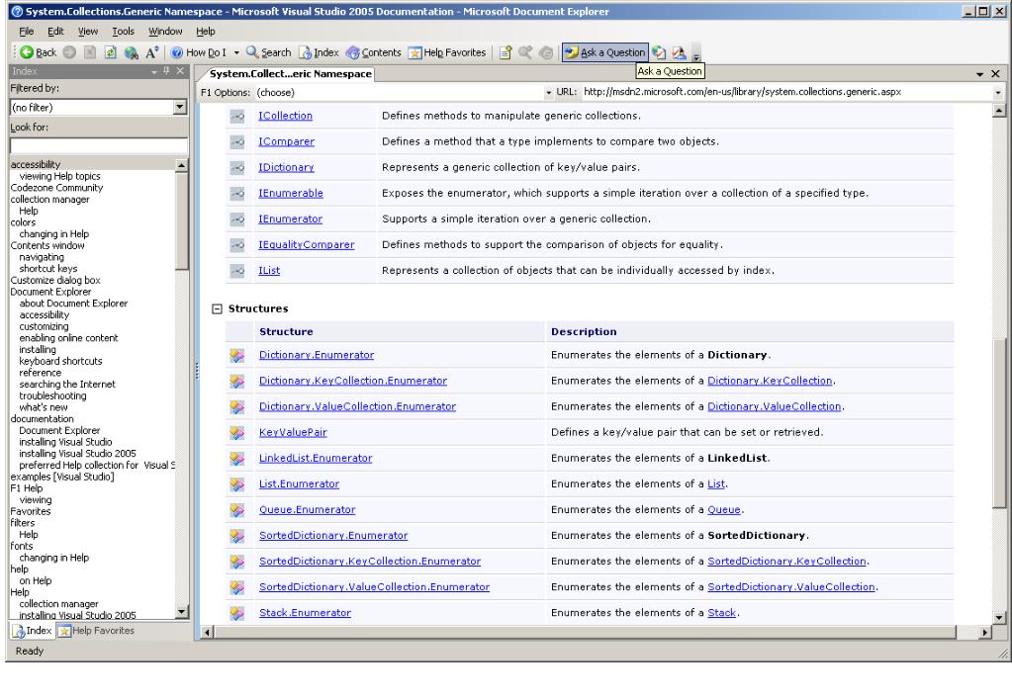Open the SortedDictionary.KeyCollection description link
This screenshot has width=1012, height=700.
coord(786,562)
